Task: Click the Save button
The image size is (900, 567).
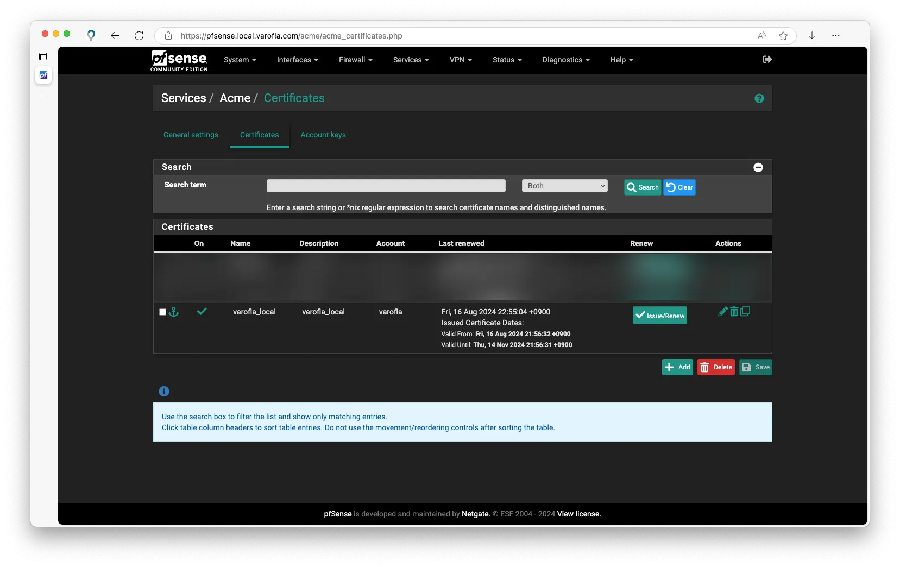Action: coord(756,367)
